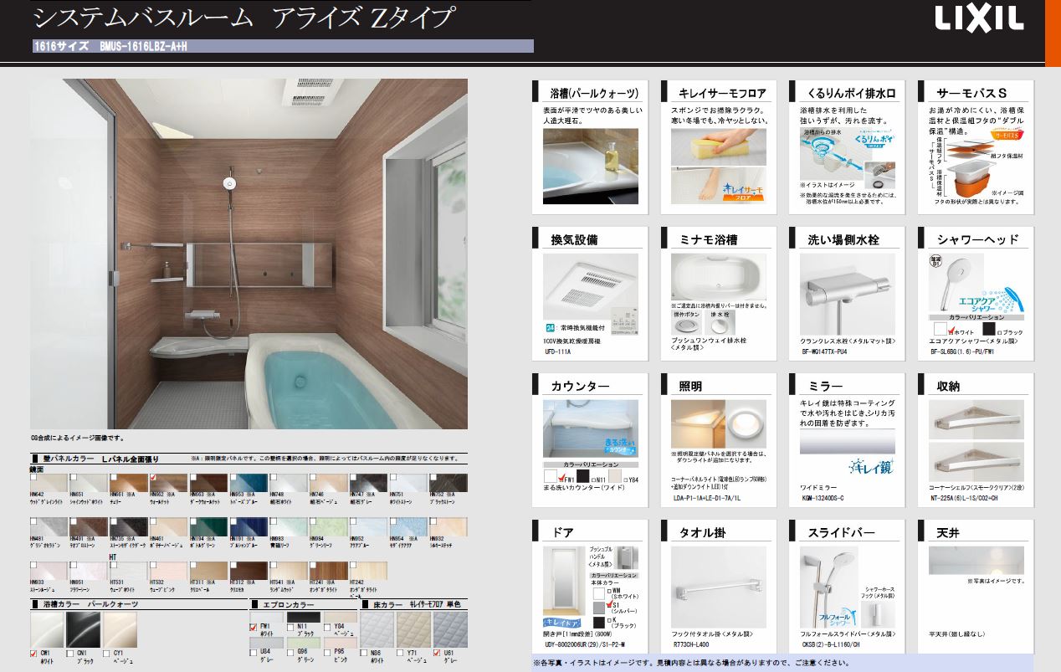Select the HN752 ブラックストーン wall swatch
The width and height of the screenshot is (1061, 672).
tap(448, 483)
